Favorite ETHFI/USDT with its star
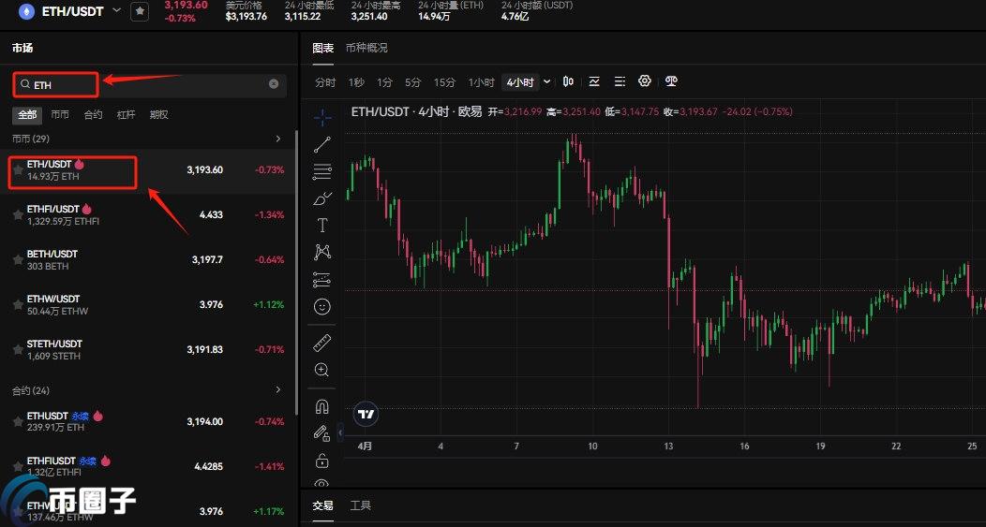This screenshot has width=986, height=527. click(18, 215)
